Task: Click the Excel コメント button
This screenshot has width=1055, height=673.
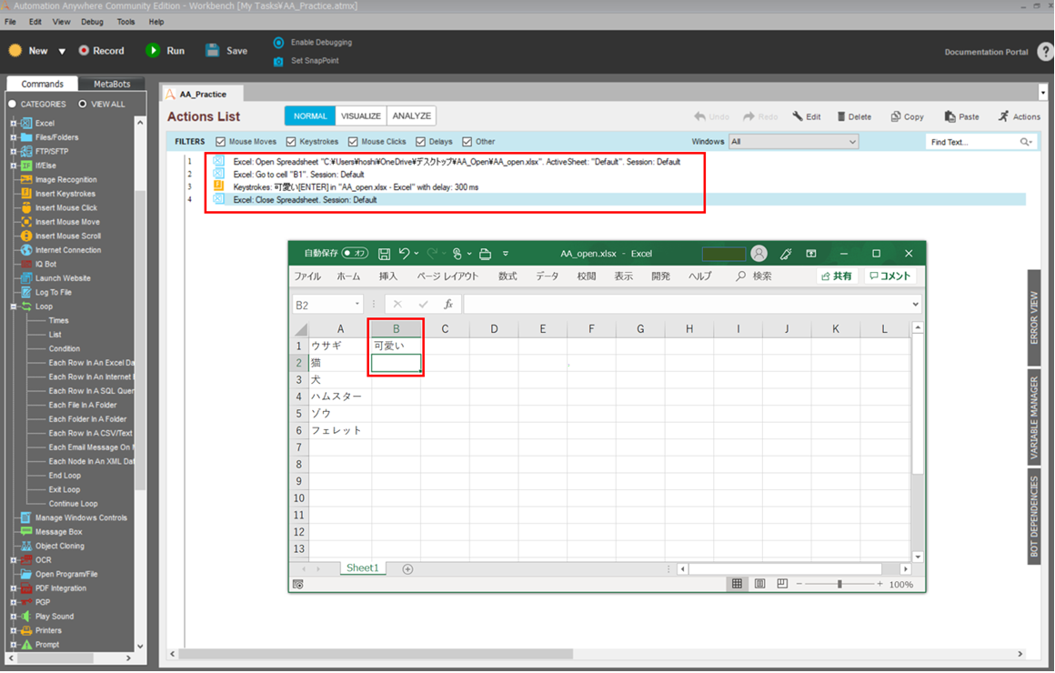Action: (890, 276)
